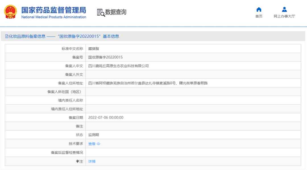Click the 四川鹿鸣丘高原生态 company name cell
The width and height of the screenshot is (307, 170).
pos(118,66)
